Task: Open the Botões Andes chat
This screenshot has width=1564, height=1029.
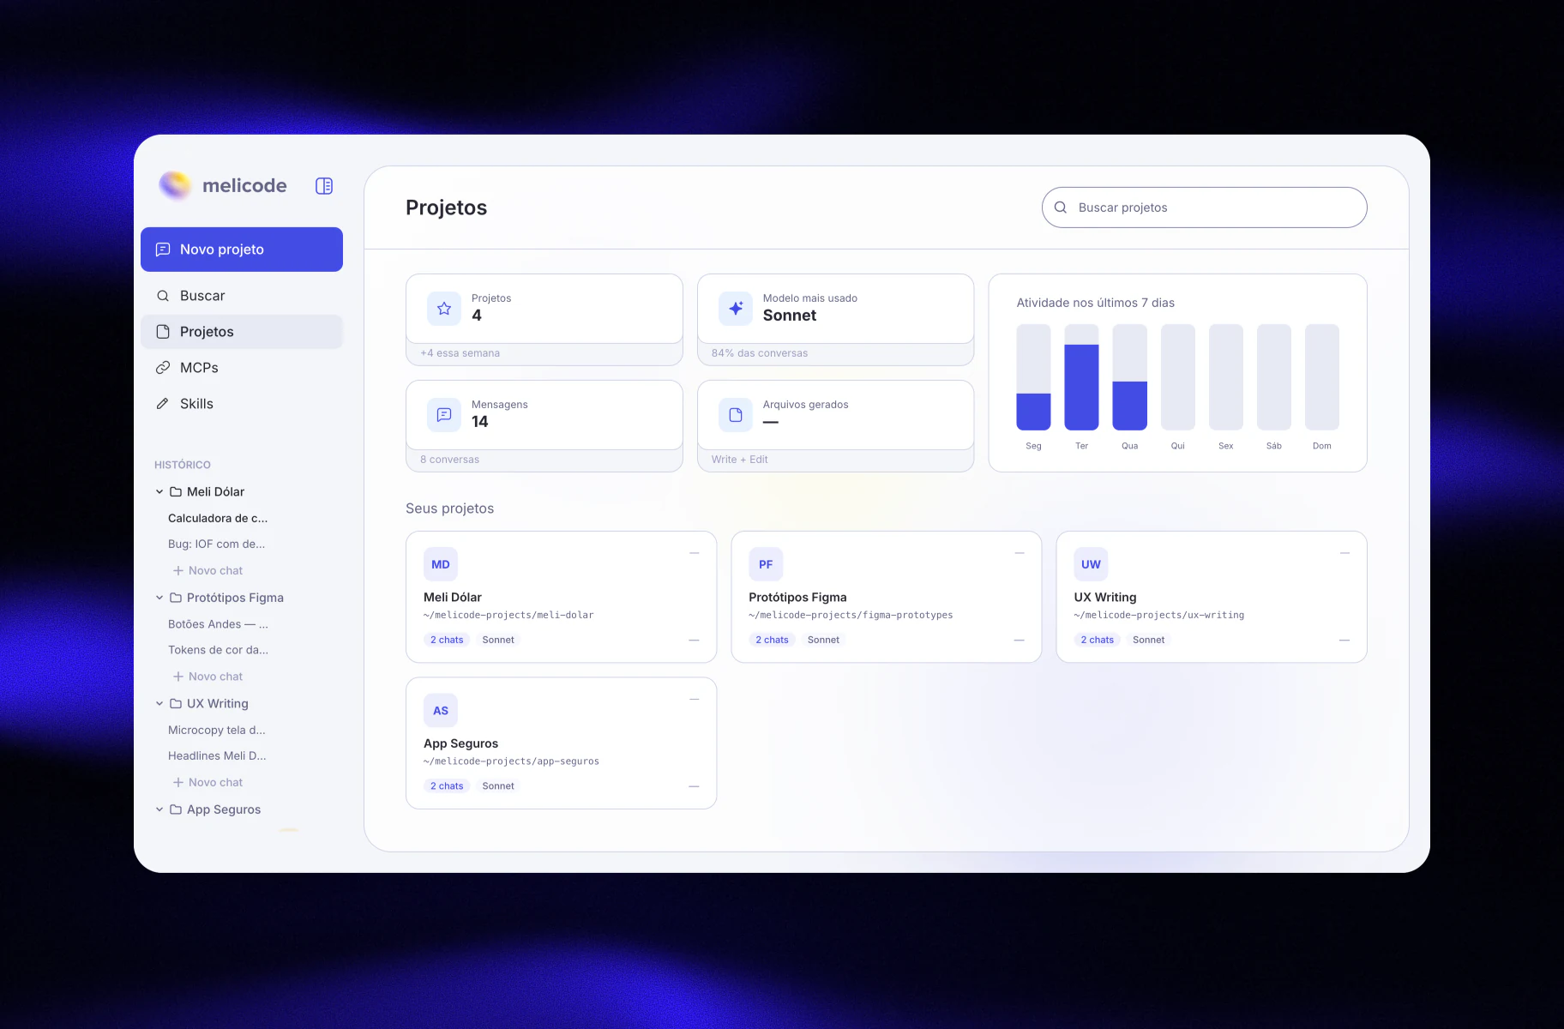Action: (218, 624)
